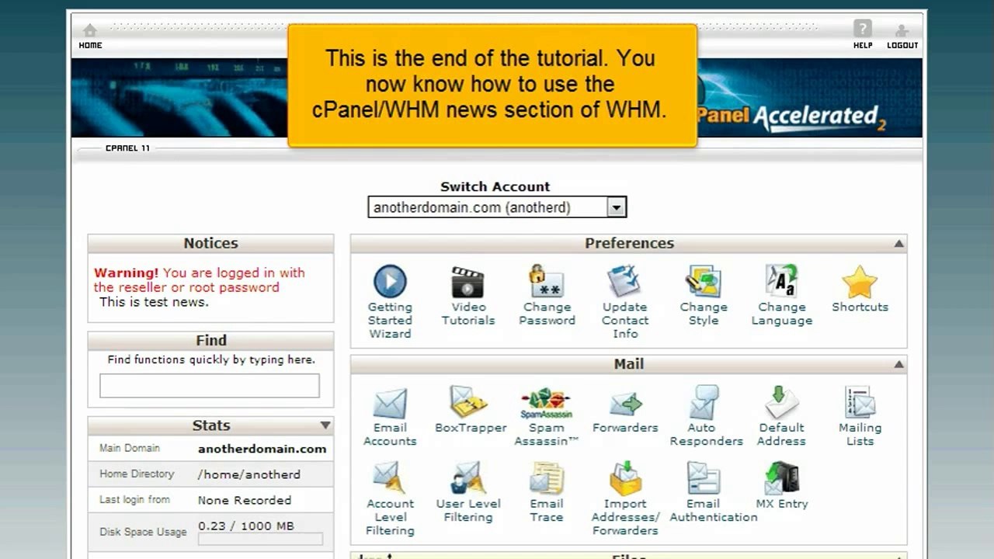This screenshot has width=994, height=559.
Task: Open the Account Level Filtering icon
Action: coord(390,478)
